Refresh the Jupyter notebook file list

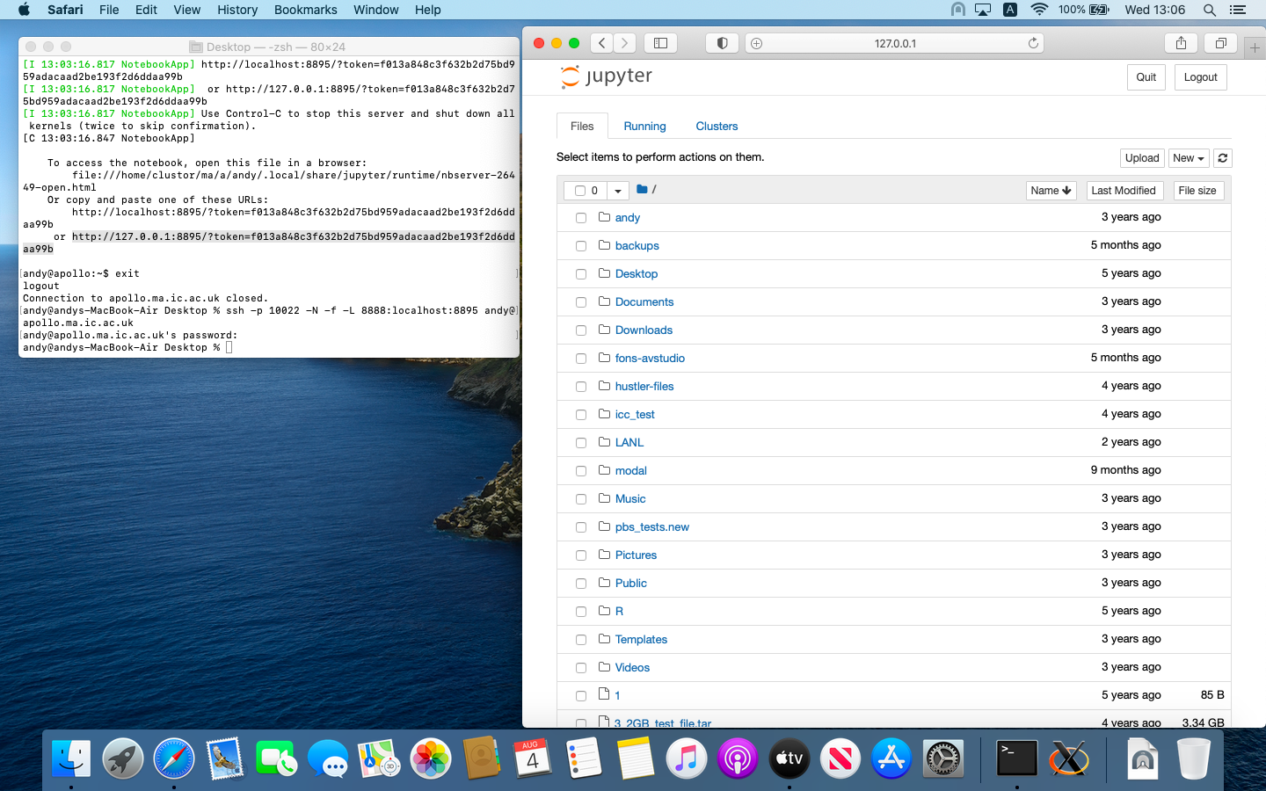tap(1223, 158)
